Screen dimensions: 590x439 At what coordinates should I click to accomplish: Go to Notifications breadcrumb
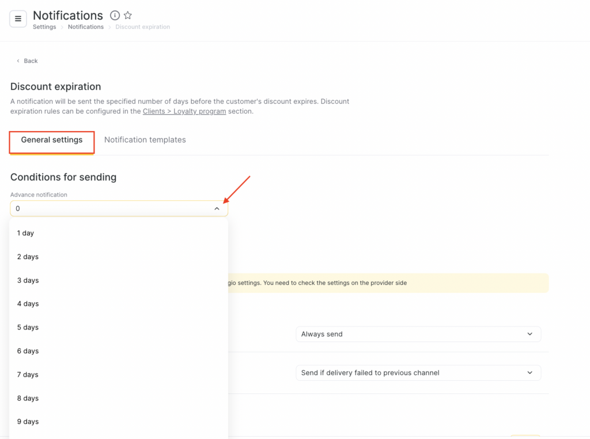[85, 27]
